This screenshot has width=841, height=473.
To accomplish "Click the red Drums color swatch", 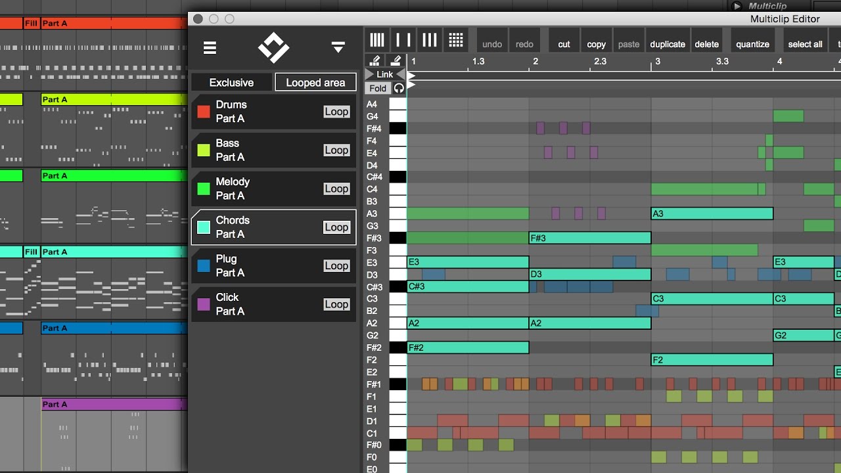I will pos(204,112).
